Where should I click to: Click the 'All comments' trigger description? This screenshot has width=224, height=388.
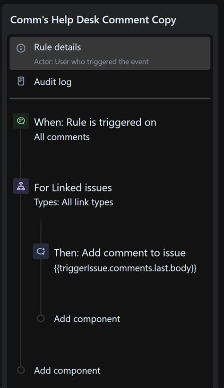tap(62, 137)
